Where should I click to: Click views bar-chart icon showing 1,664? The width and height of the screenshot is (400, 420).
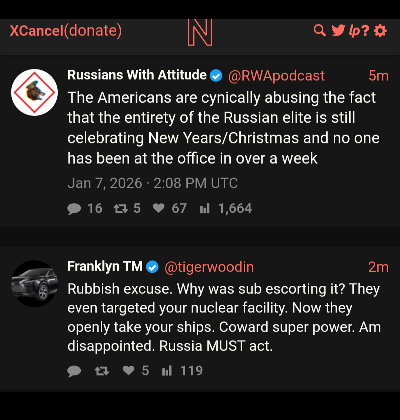coord(205,208)
